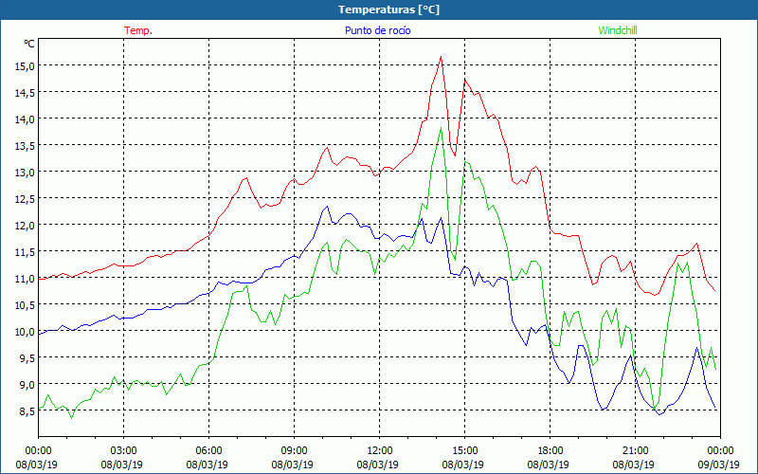758x474 pixels.
Task: Click the red temperature peak above 15,0
Action: (x=441, y=57)
